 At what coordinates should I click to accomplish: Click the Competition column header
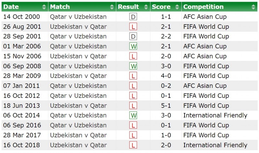(203, 7)
